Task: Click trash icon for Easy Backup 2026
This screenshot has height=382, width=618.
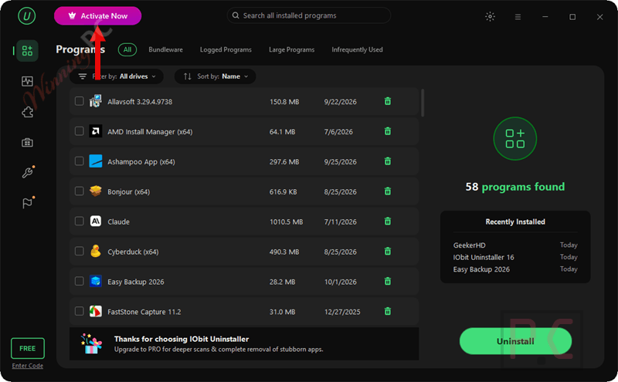Action: [388, 281]
